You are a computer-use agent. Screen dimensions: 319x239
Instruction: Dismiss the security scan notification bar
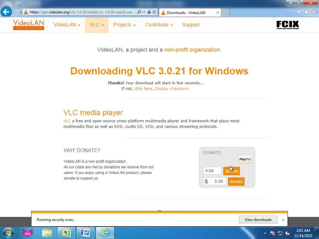[283, 220]
